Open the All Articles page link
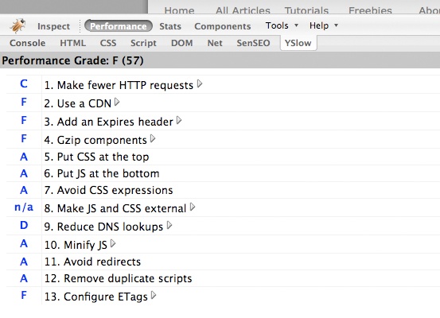 coord(243,10)
